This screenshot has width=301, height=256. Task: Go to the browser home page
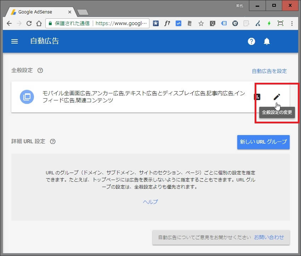click(39, 24)
